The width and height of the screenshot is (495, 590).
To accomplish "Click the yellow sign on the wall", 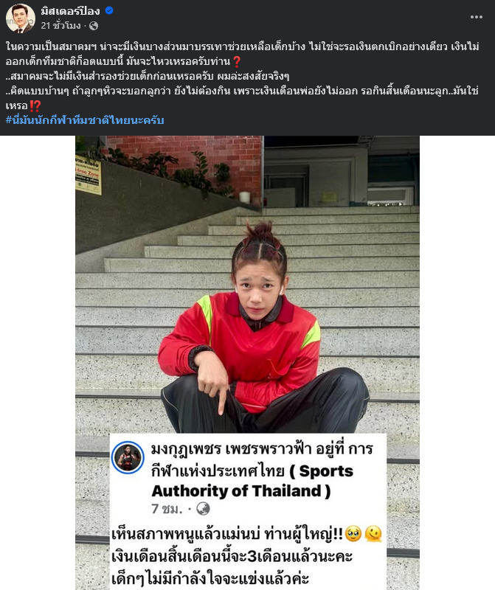I will pyautogui.click(x=89, y=175).
